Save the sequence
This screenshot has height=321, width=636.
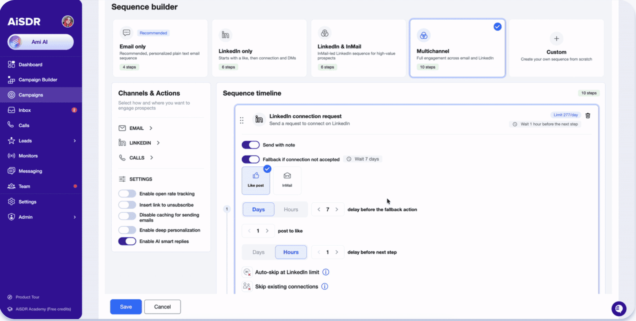pos(126,307)
